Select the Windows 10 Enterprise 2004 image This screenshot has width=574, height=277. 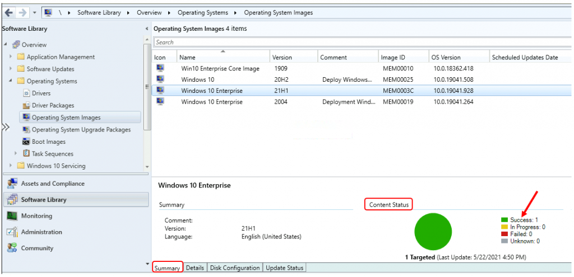tap(362, 102)
